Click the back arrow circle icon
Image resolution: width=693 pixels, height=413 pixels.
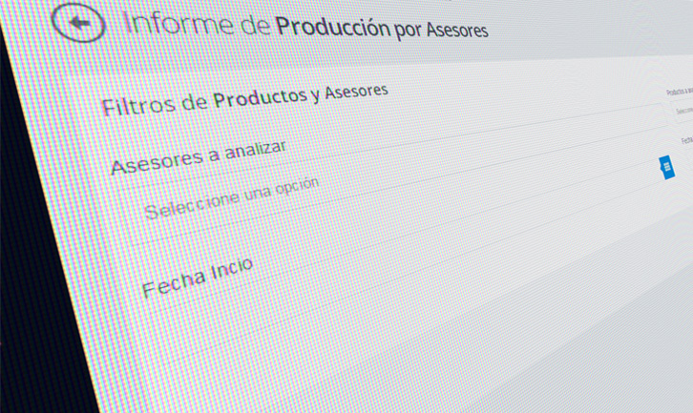[x=78, y=21]
